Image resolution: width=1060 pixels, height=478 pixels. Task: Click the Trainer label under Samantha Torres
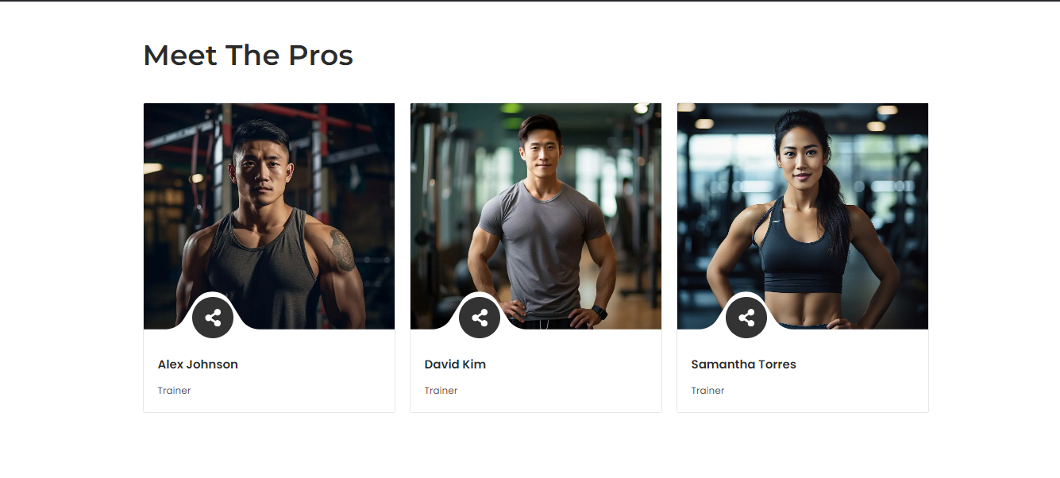[707, 391]
